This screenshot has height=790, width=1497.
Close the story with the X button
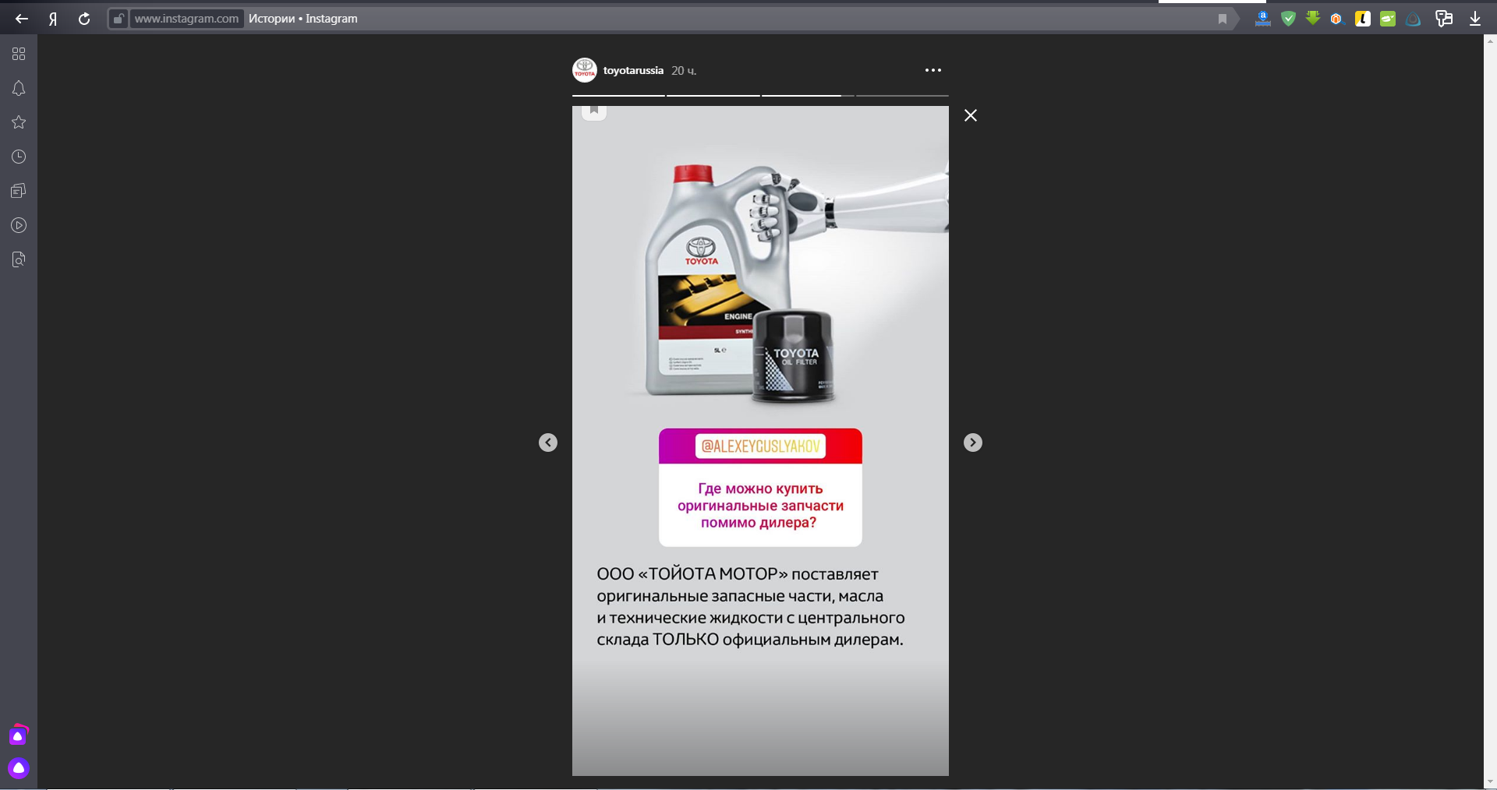(x=971, y=115)
